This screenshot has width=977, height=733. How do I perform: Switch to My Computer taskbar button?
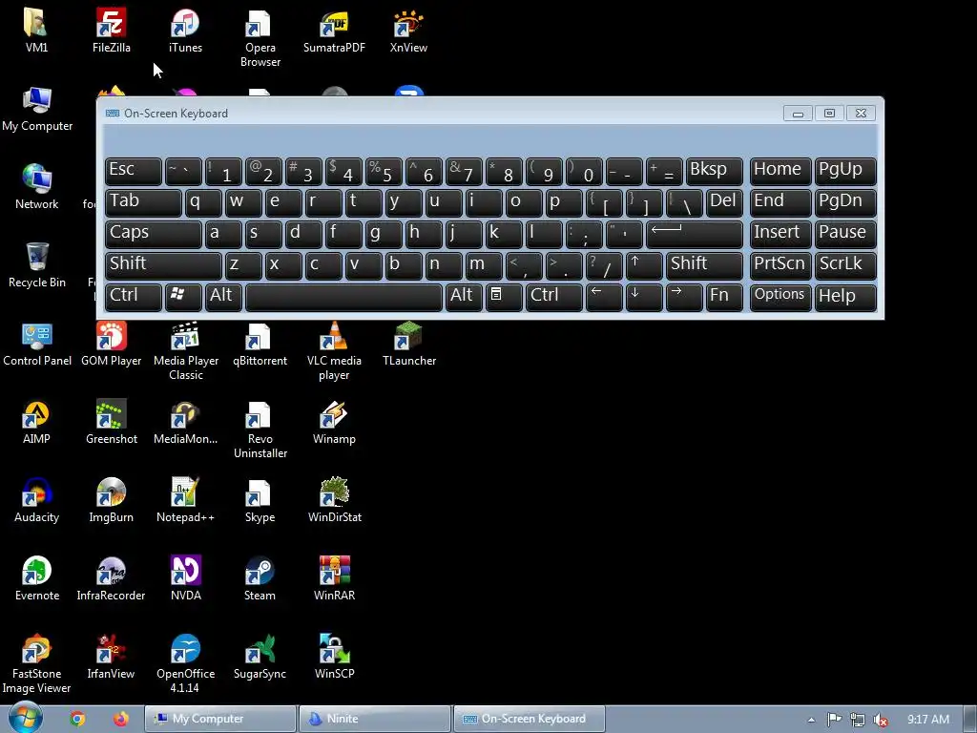[x=220, y=719]
